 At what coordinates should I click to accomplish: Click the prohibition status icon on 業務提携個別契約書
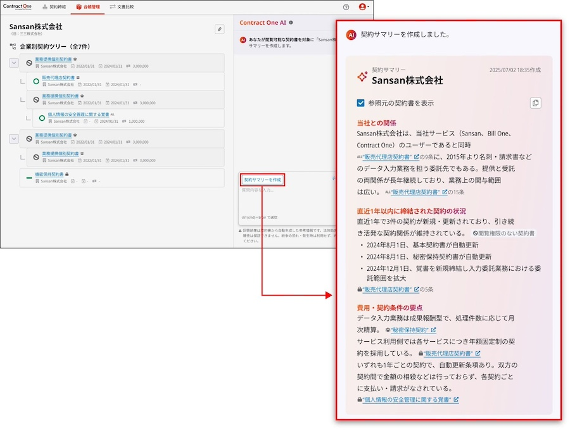click(x=30, y=63)
